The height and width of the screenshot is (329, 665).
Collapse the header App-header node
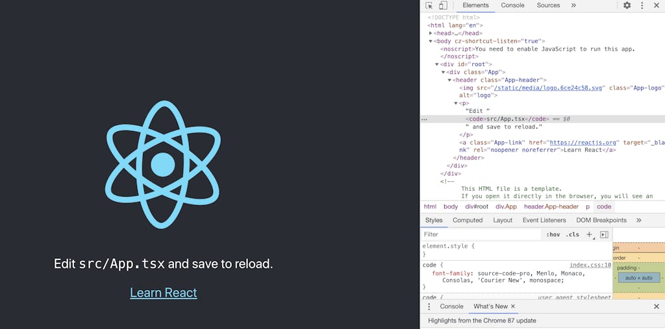coord(449,80)
